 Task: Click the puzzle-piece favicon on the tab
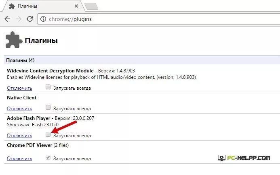click(x=12, y=6)
